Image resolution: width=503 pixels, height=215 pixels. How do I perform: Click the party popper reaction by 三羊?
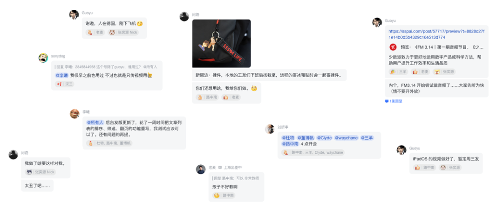coord(398,72)
